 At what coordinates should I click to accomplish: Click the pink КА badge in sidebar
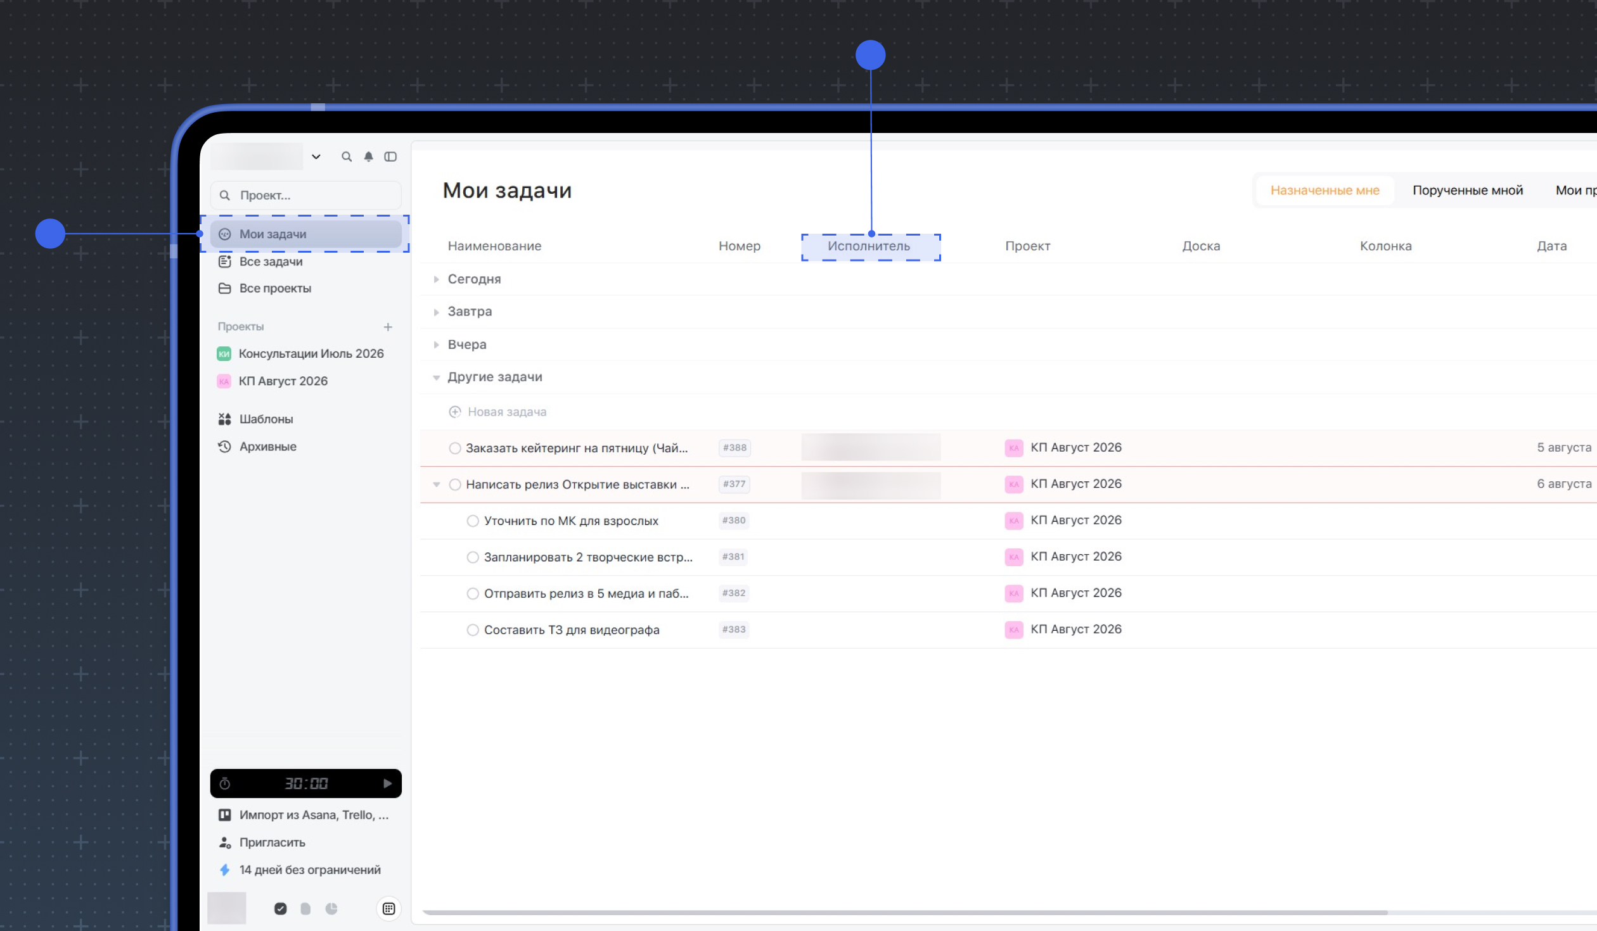(224, 381)
